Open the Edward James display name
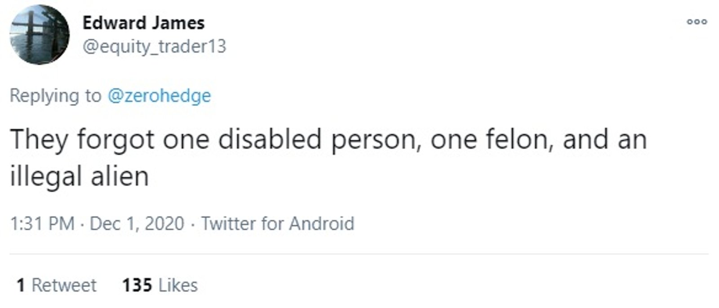Image resolution: width=719 pixels, height=308 pixels. click(143, 23)
